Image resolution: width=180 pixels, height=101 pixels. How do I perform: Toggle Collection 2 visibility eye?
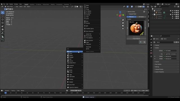tap(174, 15)
